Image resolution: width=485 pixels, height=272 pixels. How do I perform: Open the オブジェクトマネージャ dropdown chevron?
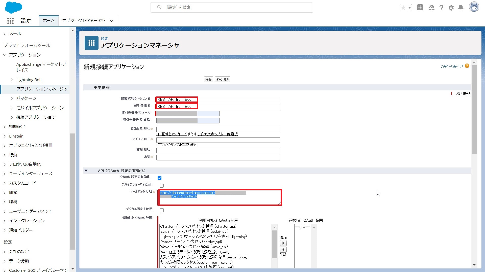[111, 21]
